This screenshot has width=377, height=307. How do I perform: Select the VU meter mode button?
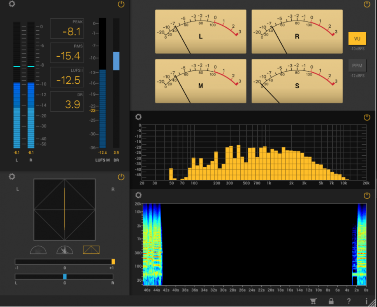(357, 39)
